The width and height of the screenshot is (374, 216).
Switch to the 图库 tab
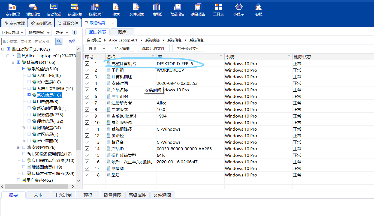tap(122, 32)
